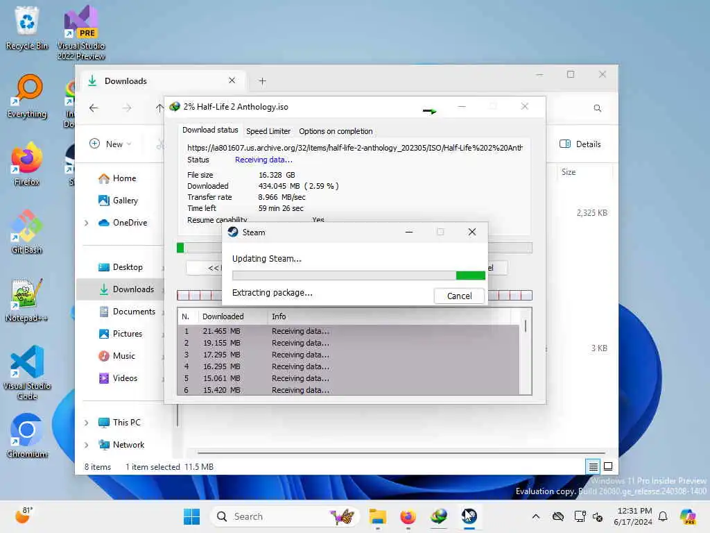This screenshot has height=533, width=710.
Task: Click the File Explorer search magnifier icon
Action: [x=597, y=108]
